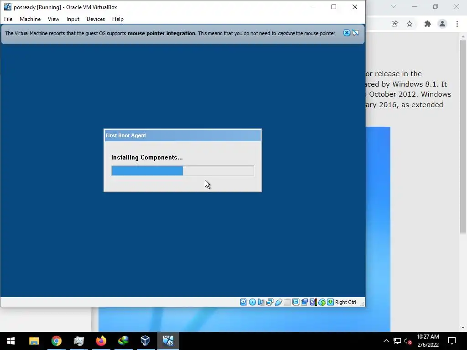Screen dimensions: 467x350
Task: Click the recording indicator icon
Action: click(304, 302)
